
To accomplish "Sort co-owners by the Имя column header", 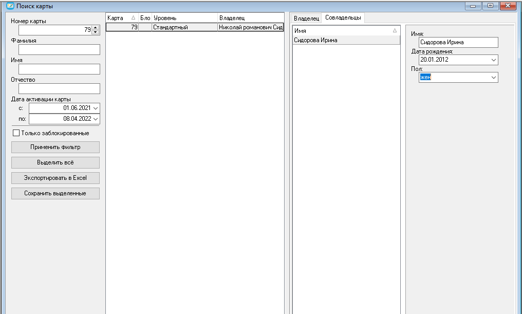I will pos(346,31).
